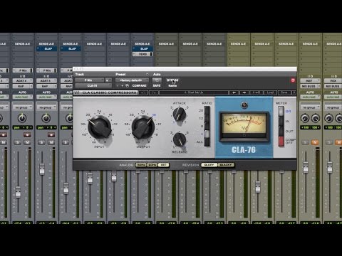This screenshot has height=256, width=342.
Task: Click the VERB send slot
Action: (142, 54)
